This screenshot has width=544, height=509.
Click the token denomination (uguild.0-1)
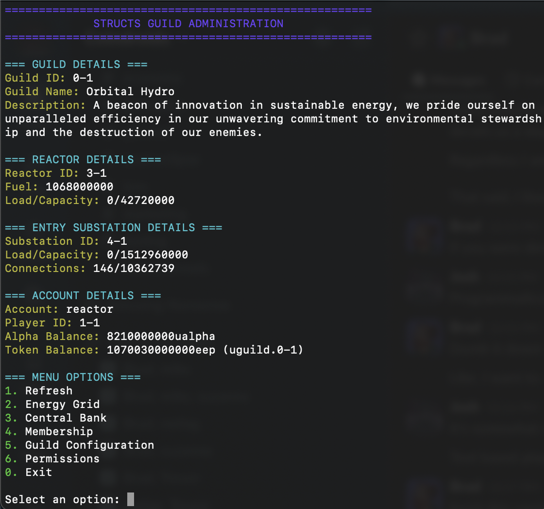pos(263,350)
